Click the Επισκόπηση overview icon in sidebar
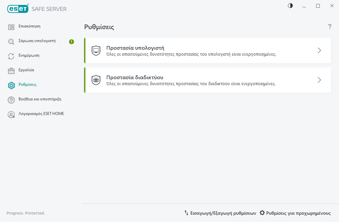 click(11, 27)
